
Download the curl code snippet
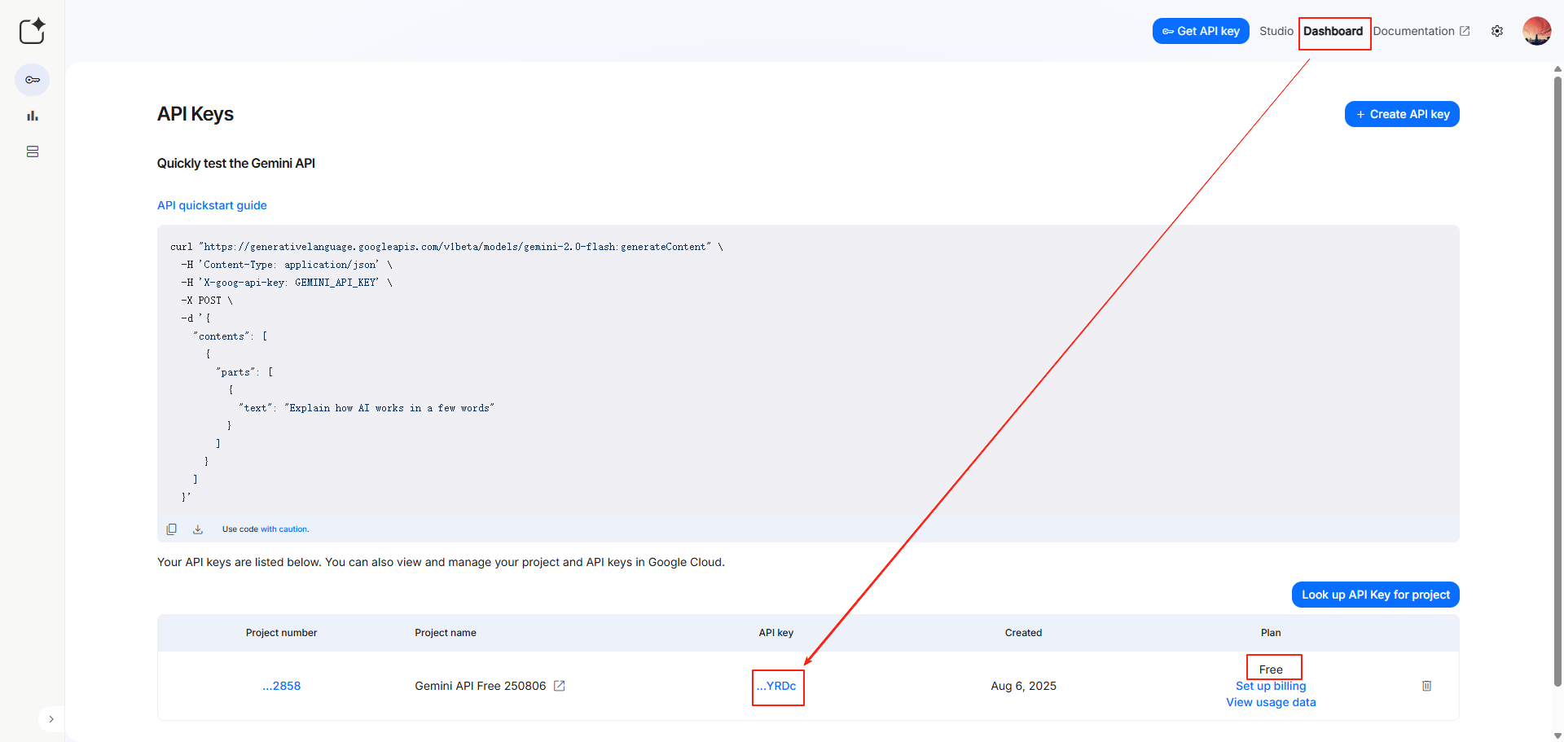pos(197,529)
